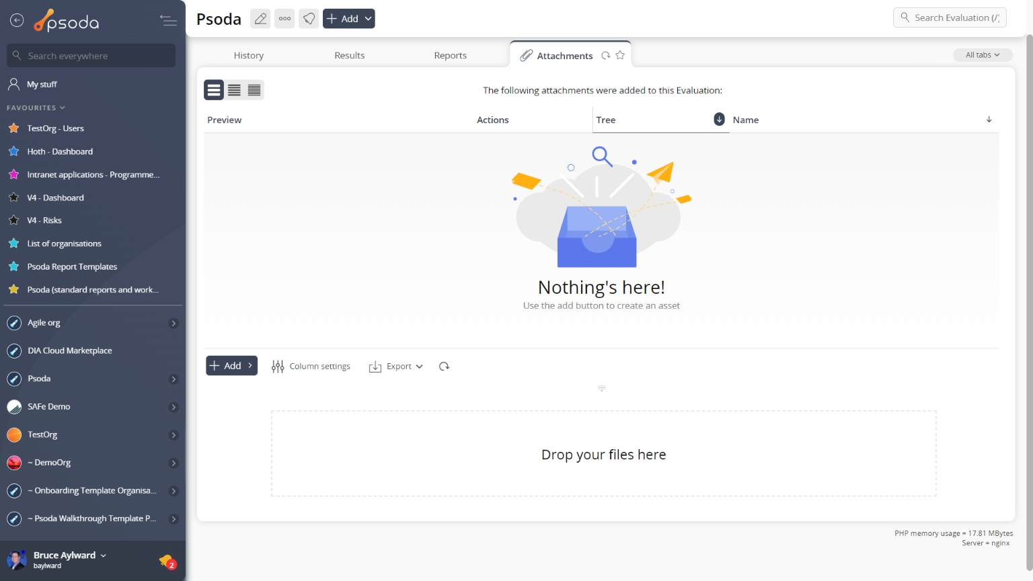
Task: Collapse the Favourites section
Action: (x=36, y=108)
